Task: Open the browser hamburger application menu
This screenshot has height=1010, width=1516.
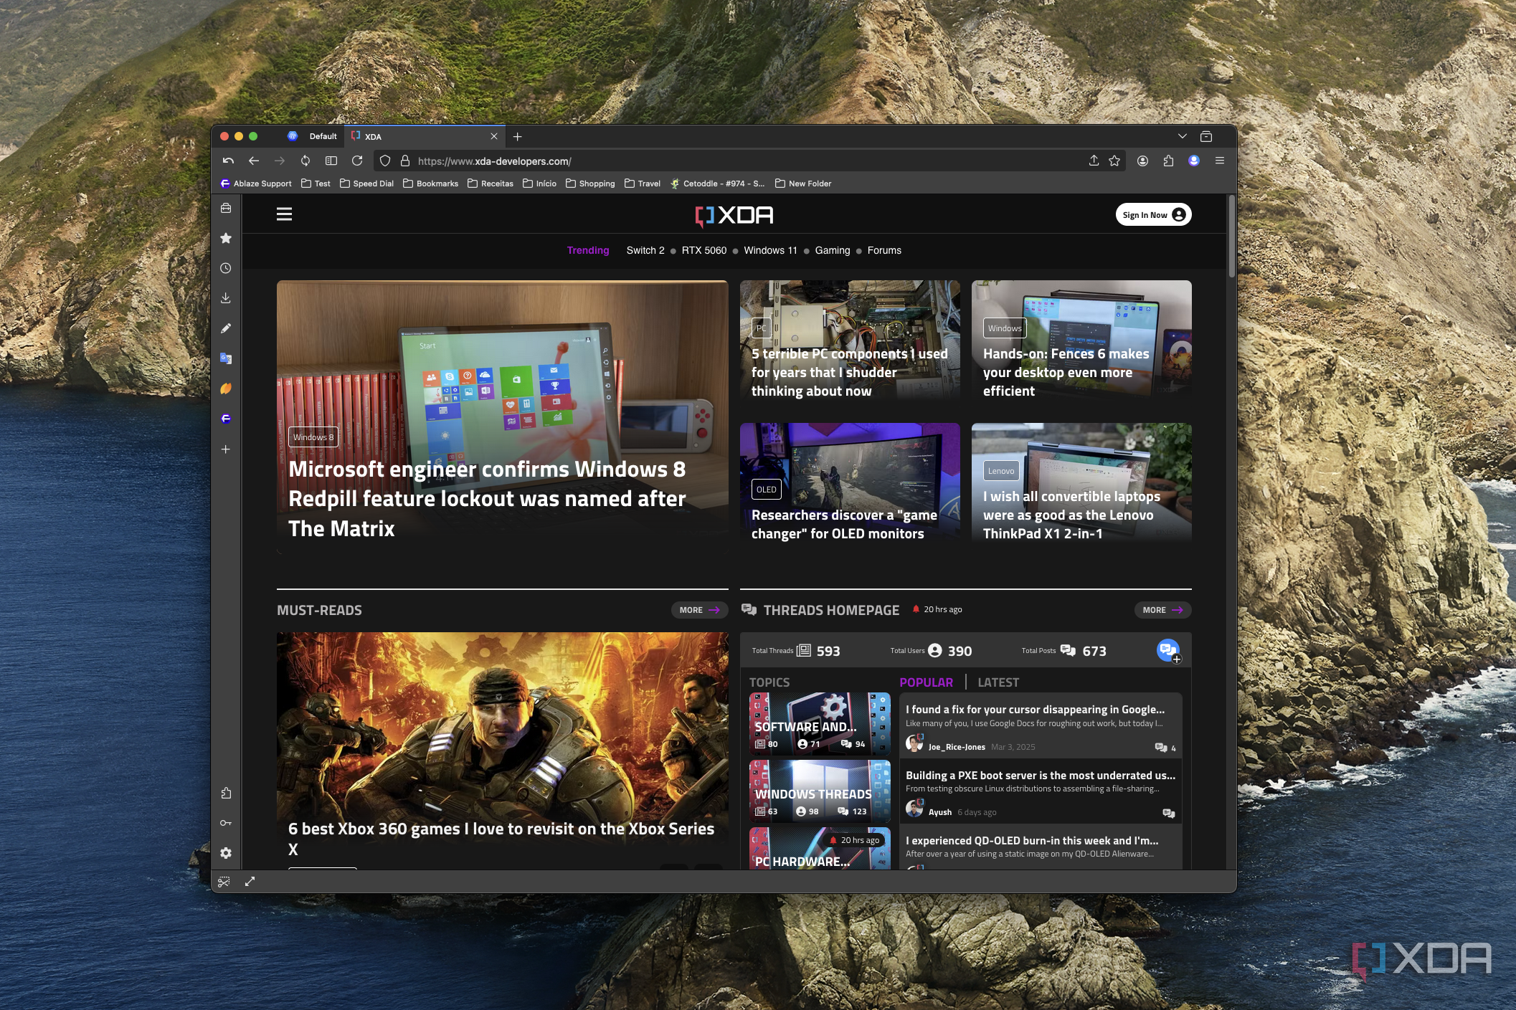Action: tap(1220, 161)
